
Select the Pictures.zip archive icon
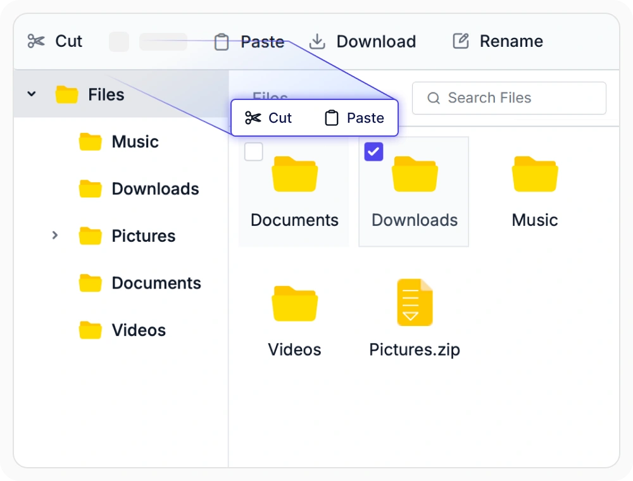(x=415, y=303)
